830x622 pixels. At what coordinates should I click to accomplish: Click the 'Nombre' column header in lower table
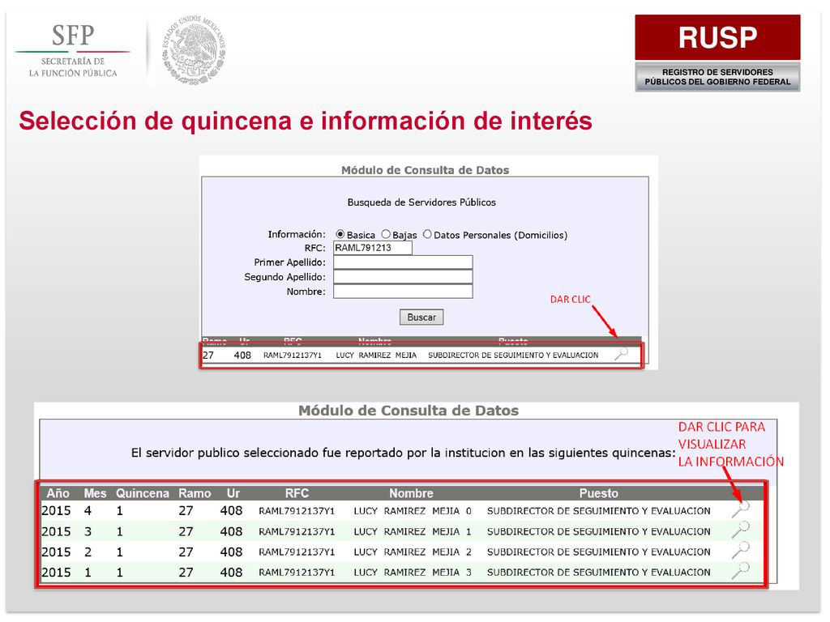(411, 493)
